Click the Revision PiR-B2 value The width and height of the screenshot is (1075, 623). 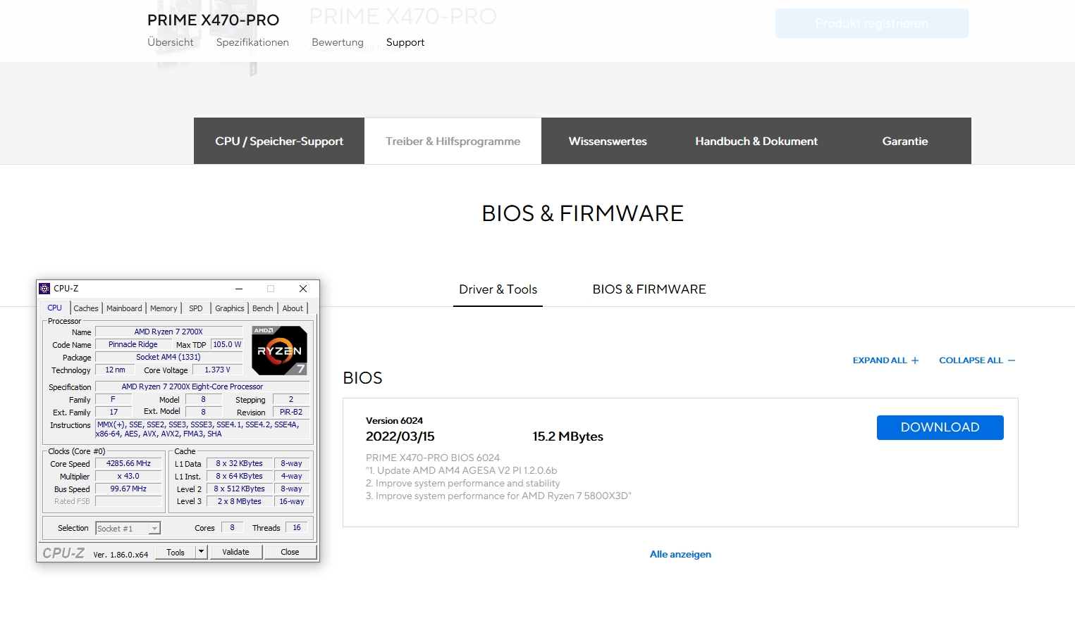pyautogui.click(x=291, y=412)
